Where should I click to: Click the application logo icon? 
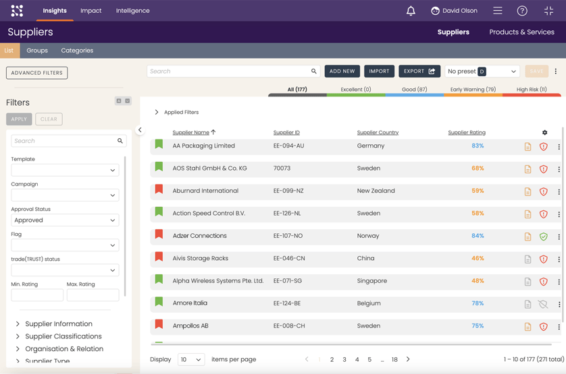point(17,11)
